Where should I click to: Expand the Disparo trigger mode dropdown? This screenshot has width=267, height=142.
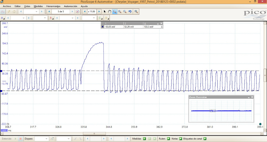47,139
